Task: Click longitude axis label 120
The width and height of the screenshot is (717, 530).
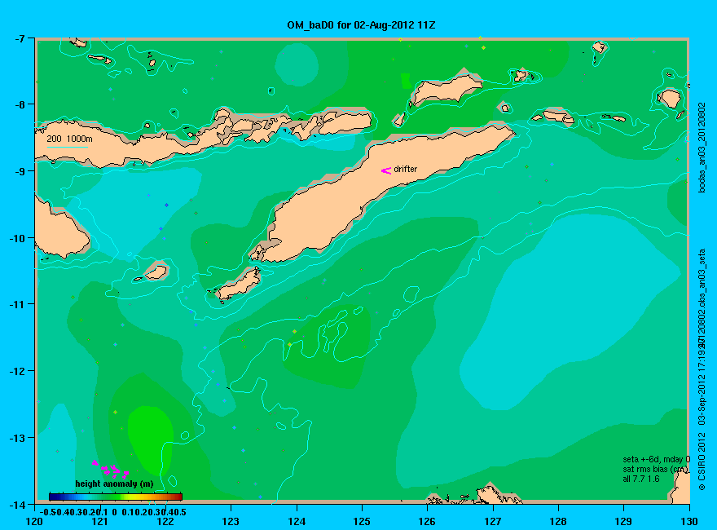Action: tap(34, 521)
